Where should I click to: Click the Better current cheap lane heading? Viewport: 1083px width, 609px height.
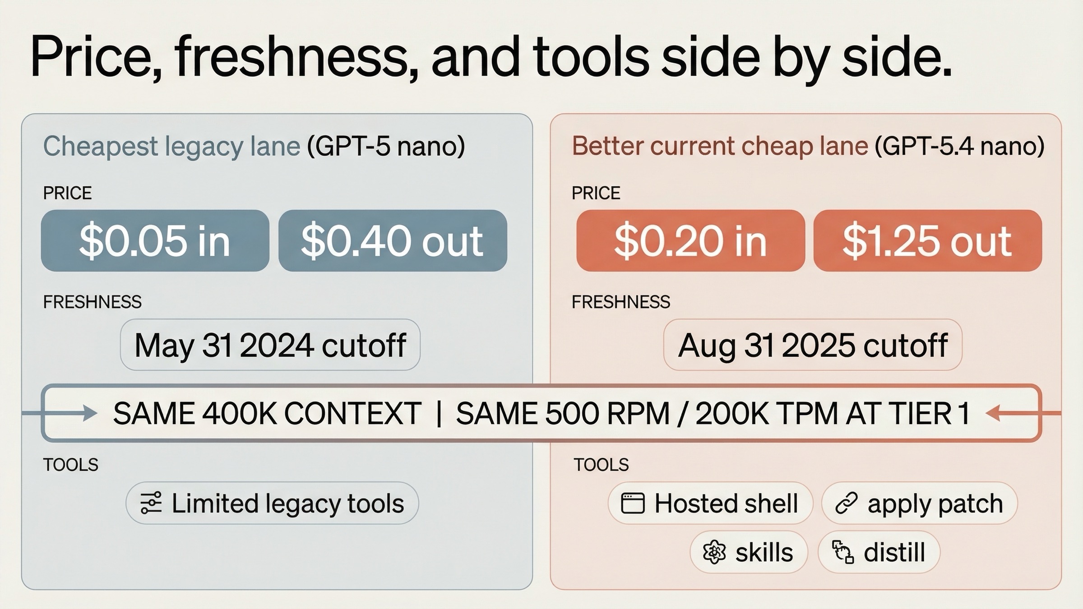(720, 146)
